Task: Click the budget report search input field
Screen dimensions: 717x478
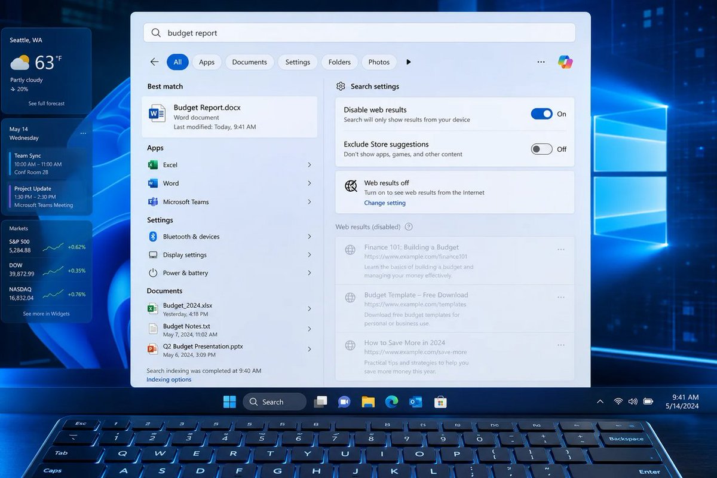Action: (x=359, y=33)
